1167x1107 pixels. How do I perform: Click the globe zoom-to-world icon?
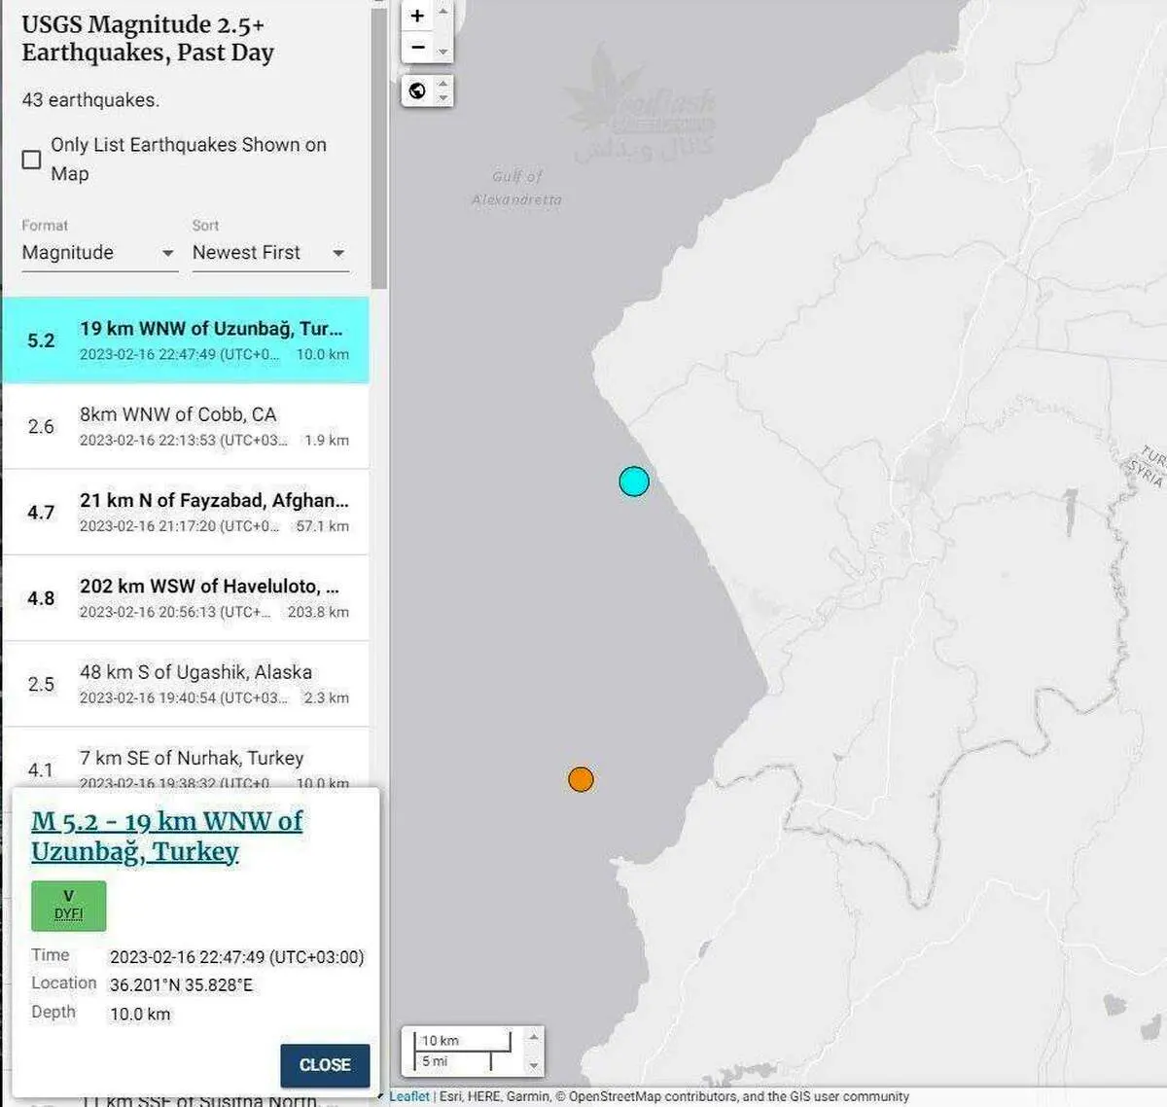(417, 91)
